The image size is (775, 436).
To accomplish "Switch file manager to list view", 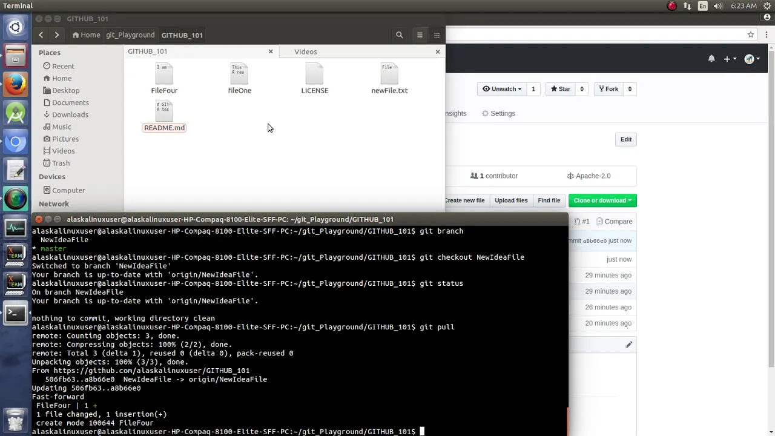I will [x=420, y=35].
